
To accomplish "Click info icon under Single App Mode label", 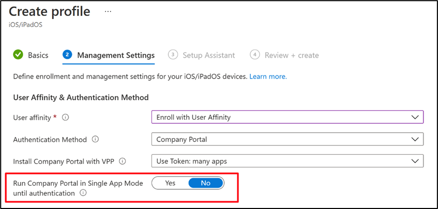I will [82, 193].
